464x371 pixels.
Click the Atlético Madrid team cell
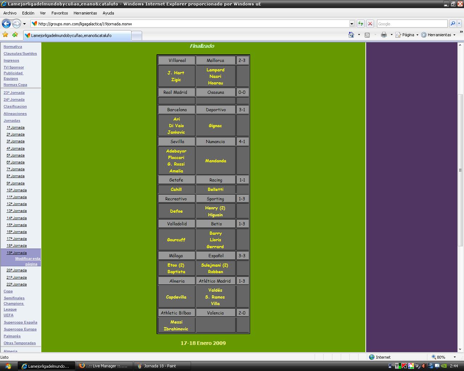216,281
